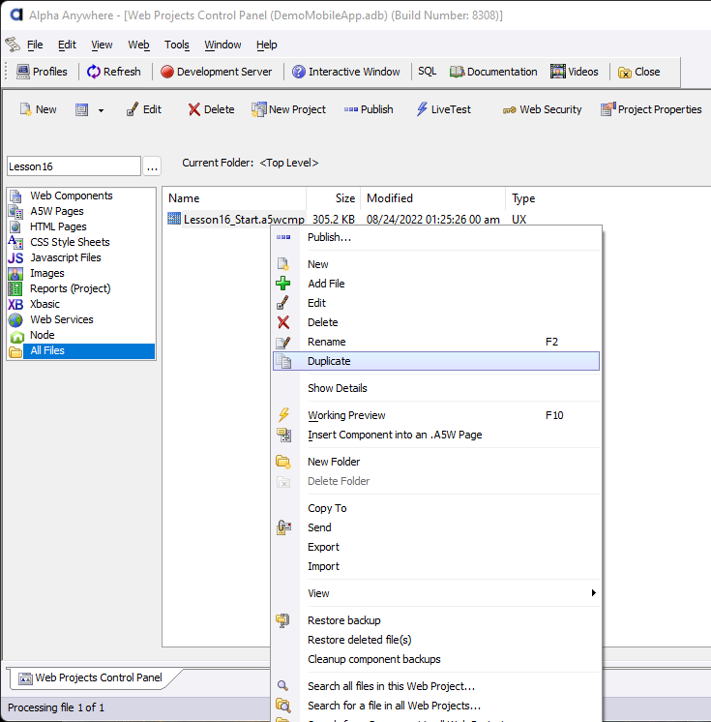Start the Development Server
This screenshot has width=711, height=722.
pos(217,72)
